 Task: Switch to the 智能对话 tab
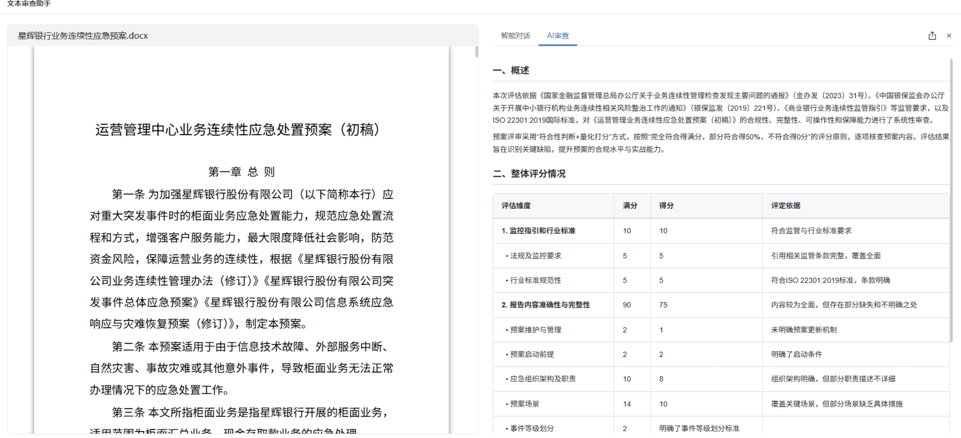click(515, 36)
